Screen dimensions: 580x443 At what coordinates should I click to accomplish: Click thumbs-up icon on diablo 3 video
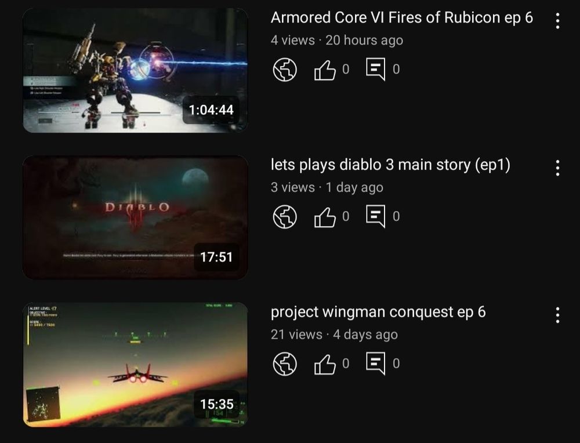coord(325,217)
